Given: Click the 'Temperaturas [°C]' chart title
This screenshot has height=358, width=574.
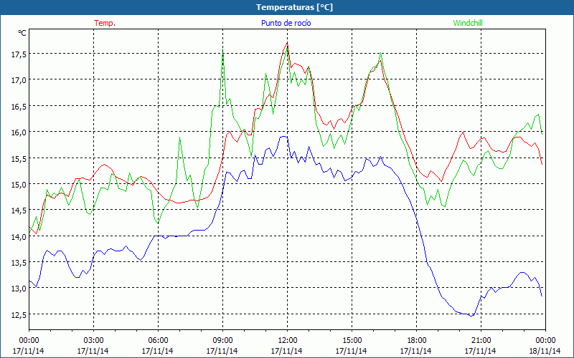Looking at the screenshot, I should coord(294,7).
